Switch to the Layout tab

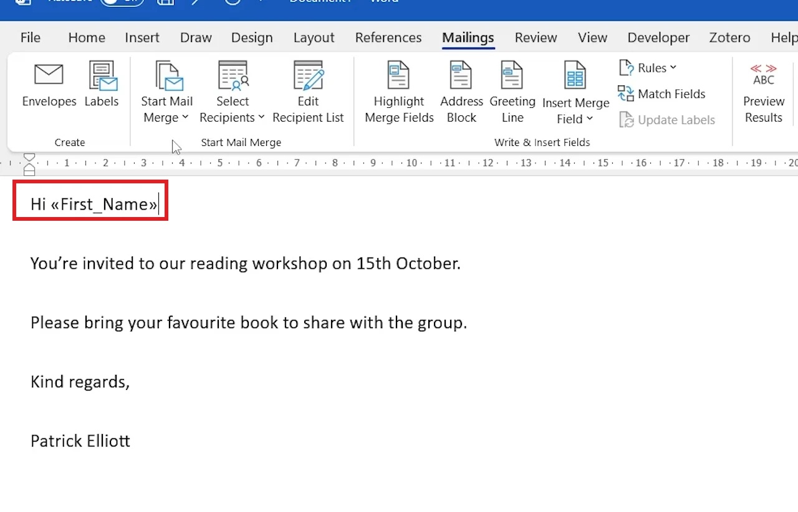314,37
